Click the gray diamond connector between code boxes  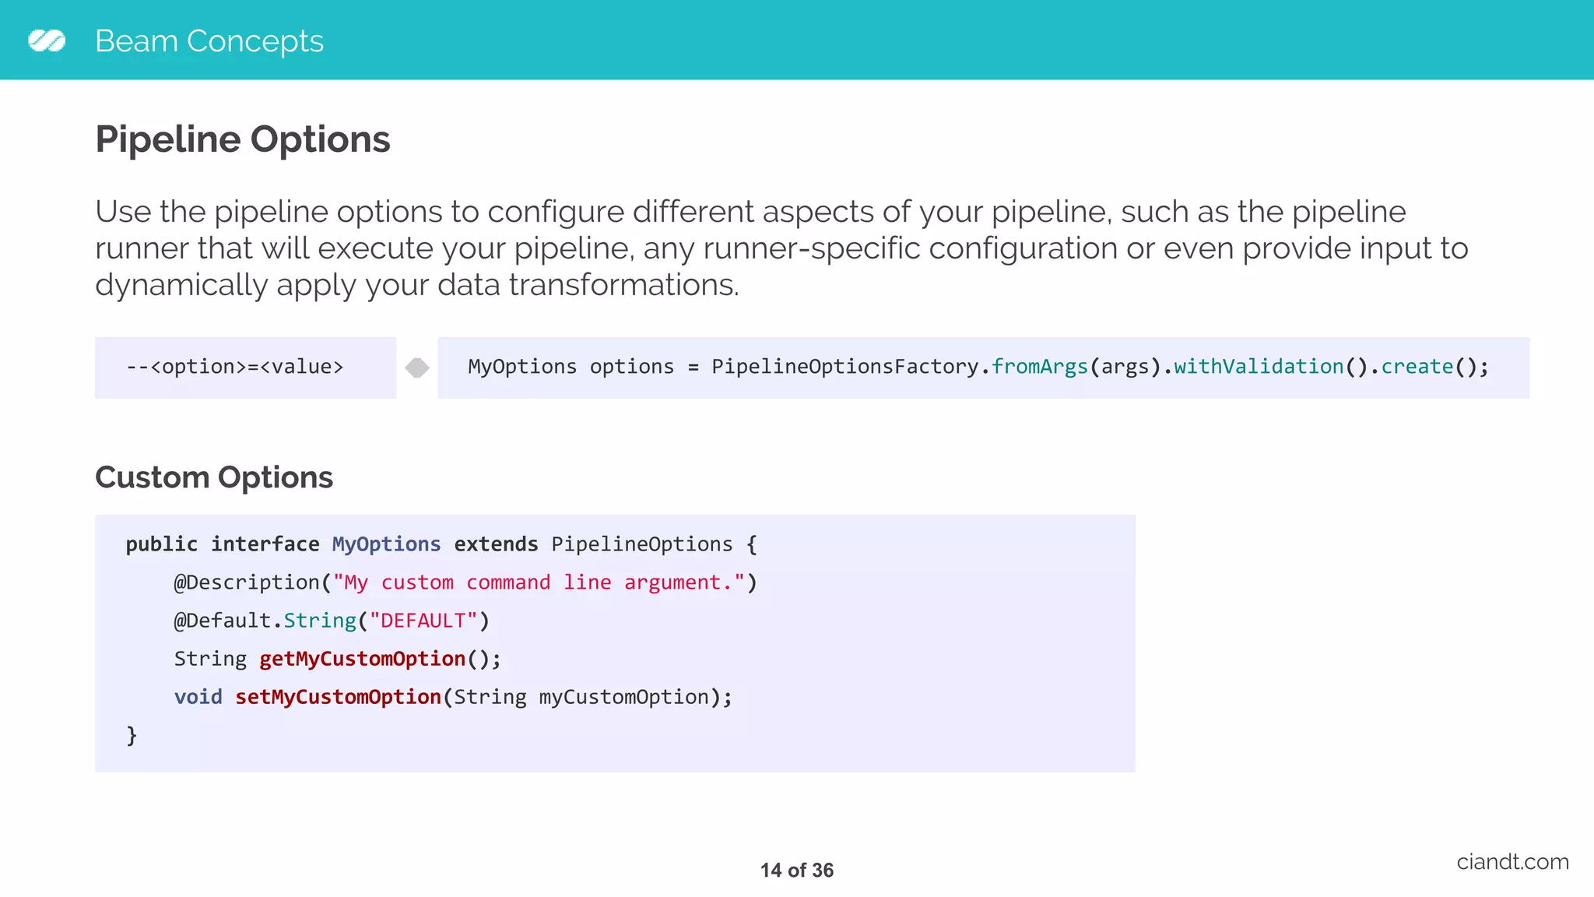click(x=417, y=368)
